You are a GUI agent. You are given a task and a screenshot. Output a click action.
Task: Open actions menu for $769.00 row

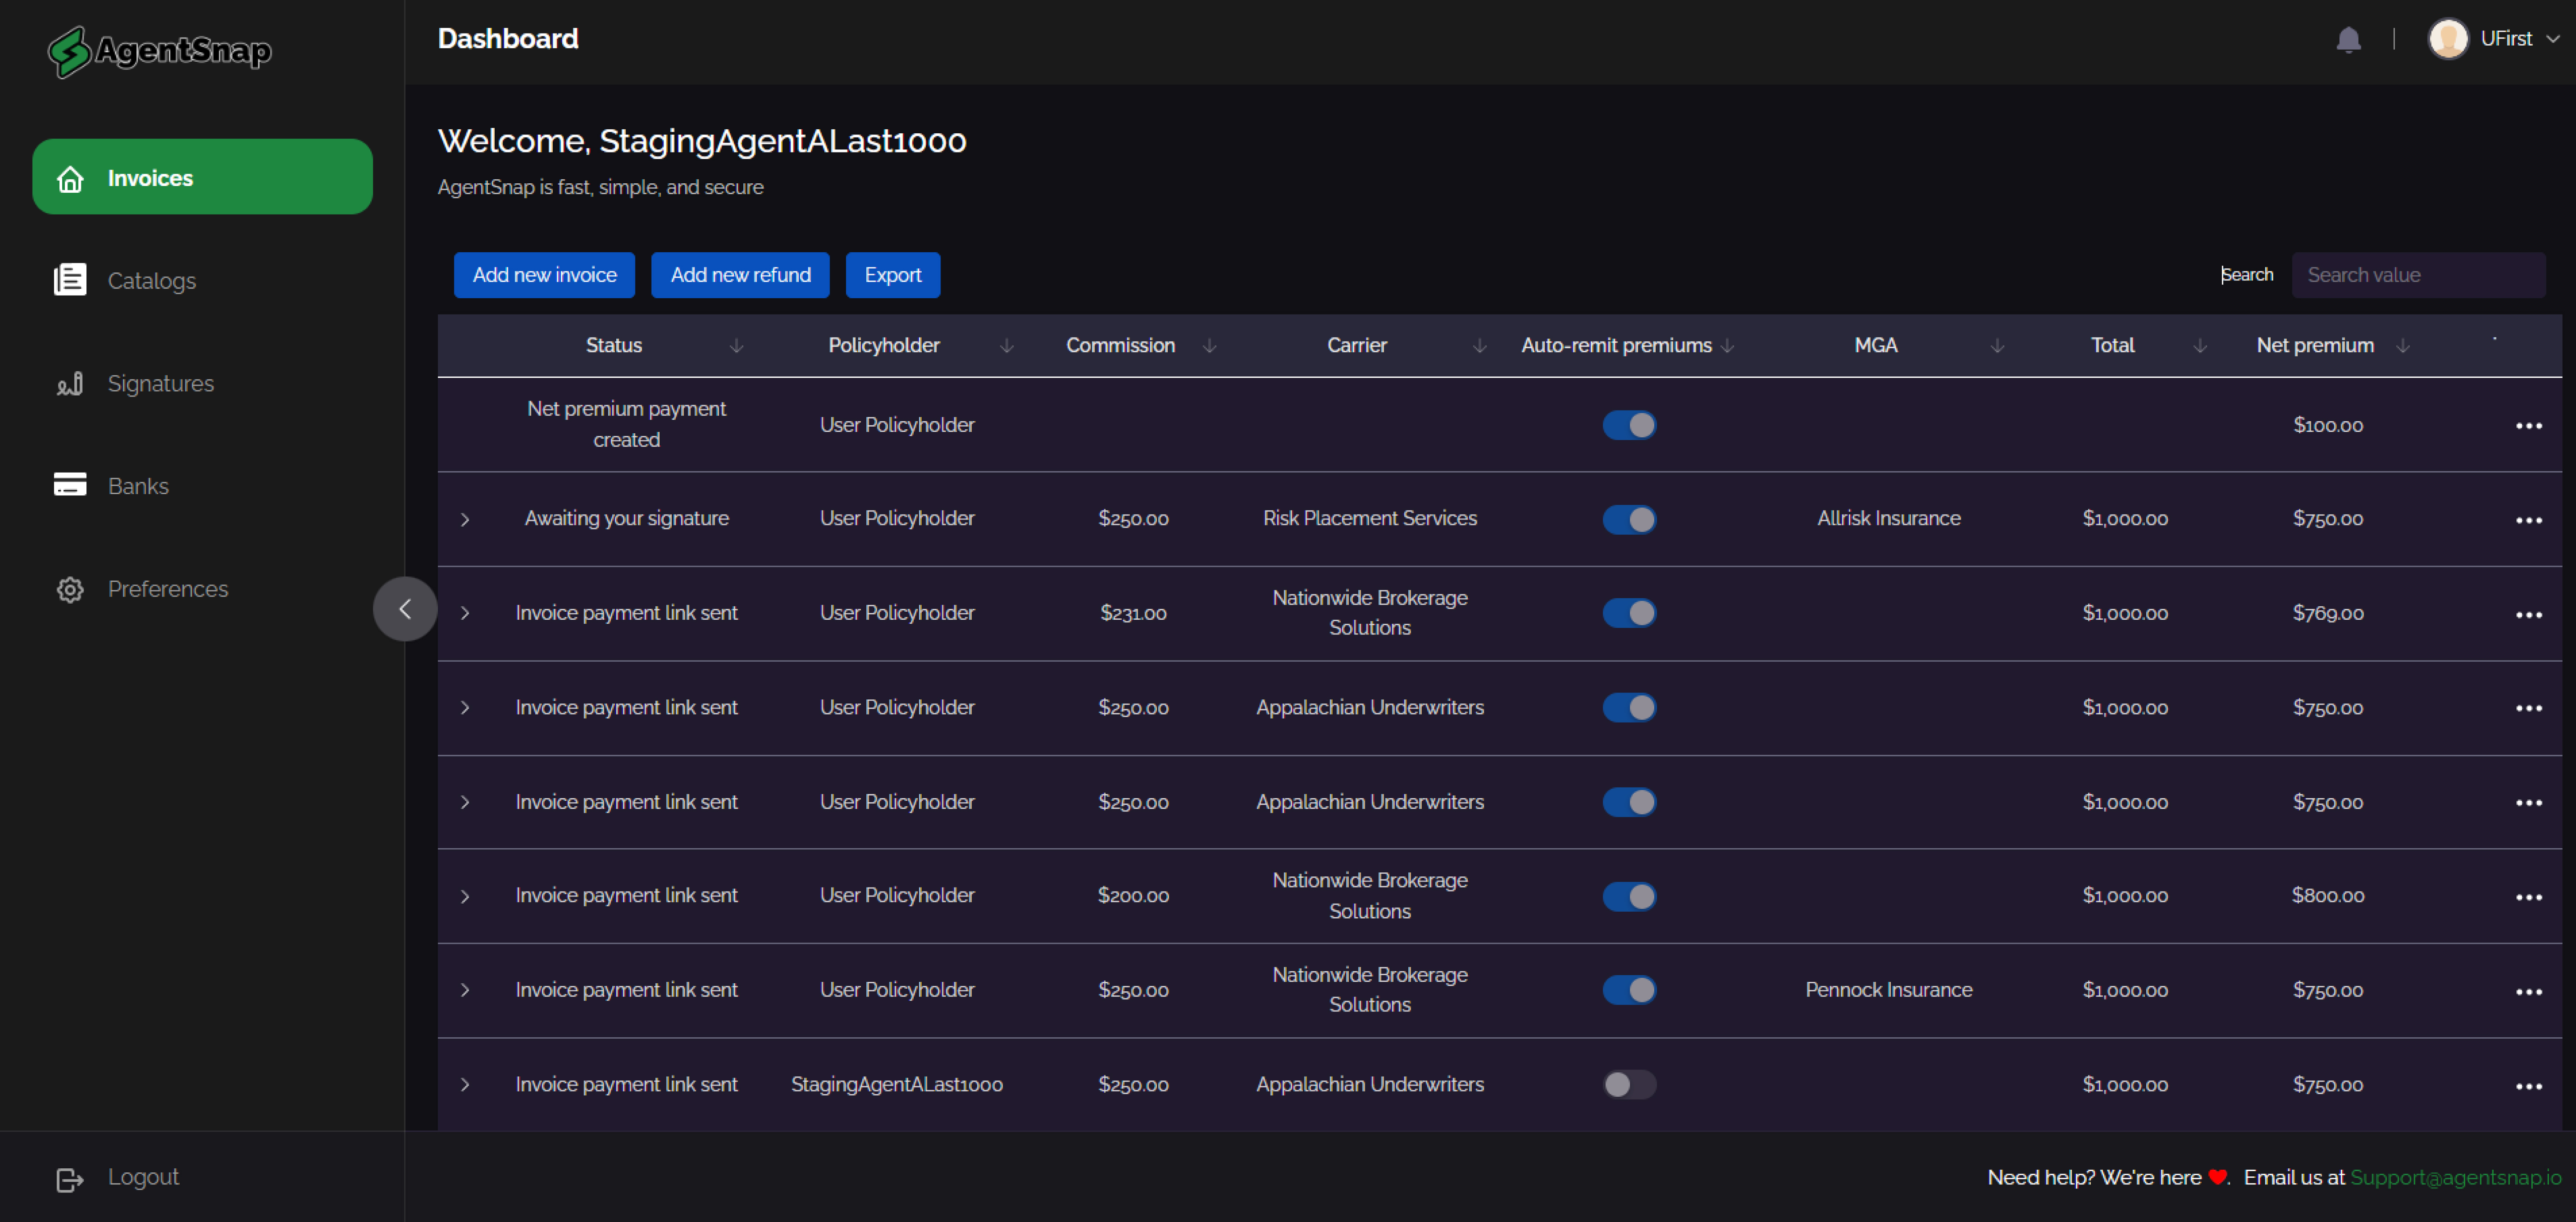point(2529,614)
